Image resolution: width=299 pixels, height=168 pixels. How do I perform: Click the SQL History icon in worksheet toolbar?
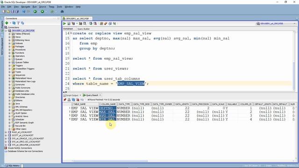point(110,24)
